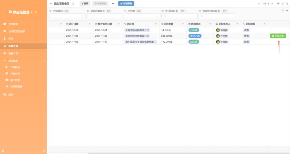Click the 签订日期 filter date input
This screenshot has height=154, width=290.
180,16
